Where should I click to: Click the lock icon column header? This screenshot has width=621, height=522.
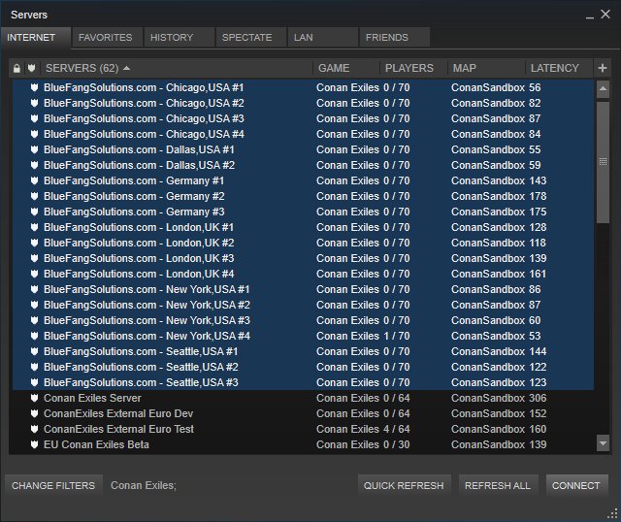point(16,68)
